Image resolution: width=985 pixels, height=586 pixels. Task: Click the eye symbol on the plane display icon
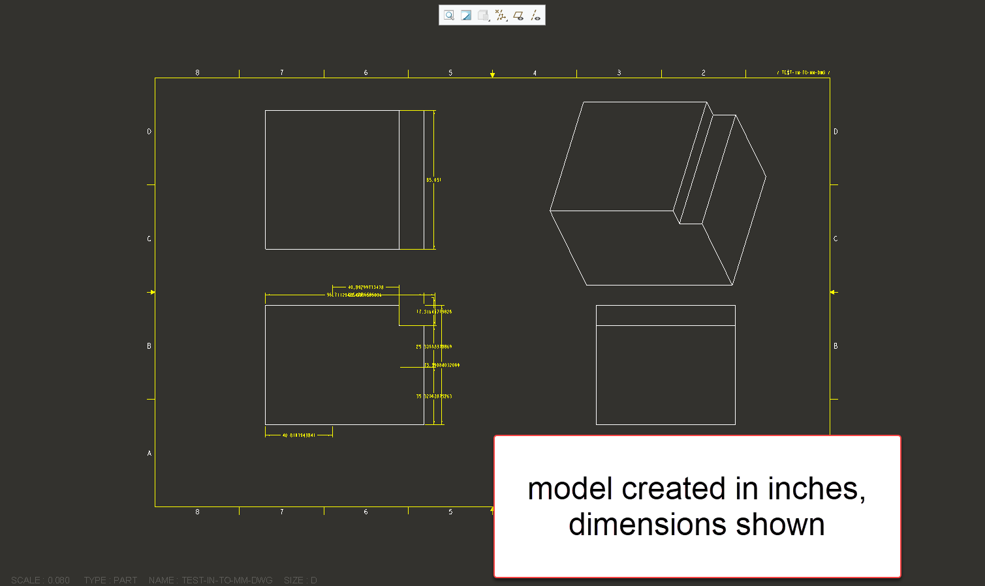(x=520, y=18)
